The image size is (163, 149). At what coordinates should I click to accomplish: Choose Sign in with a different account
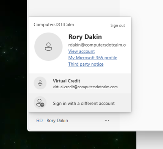coord(80,103)
